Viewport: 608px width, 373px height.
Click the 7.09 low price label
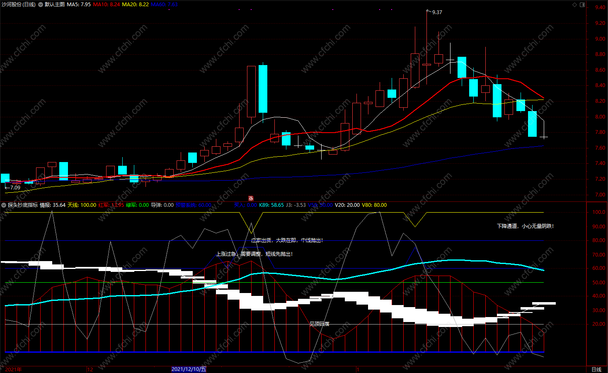[15, 188]
